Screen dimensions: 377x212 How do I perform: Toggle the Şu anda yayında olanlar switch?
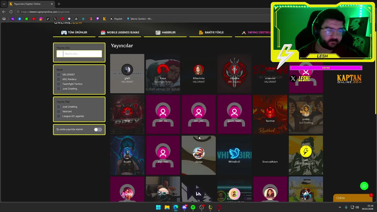[98, 130]
